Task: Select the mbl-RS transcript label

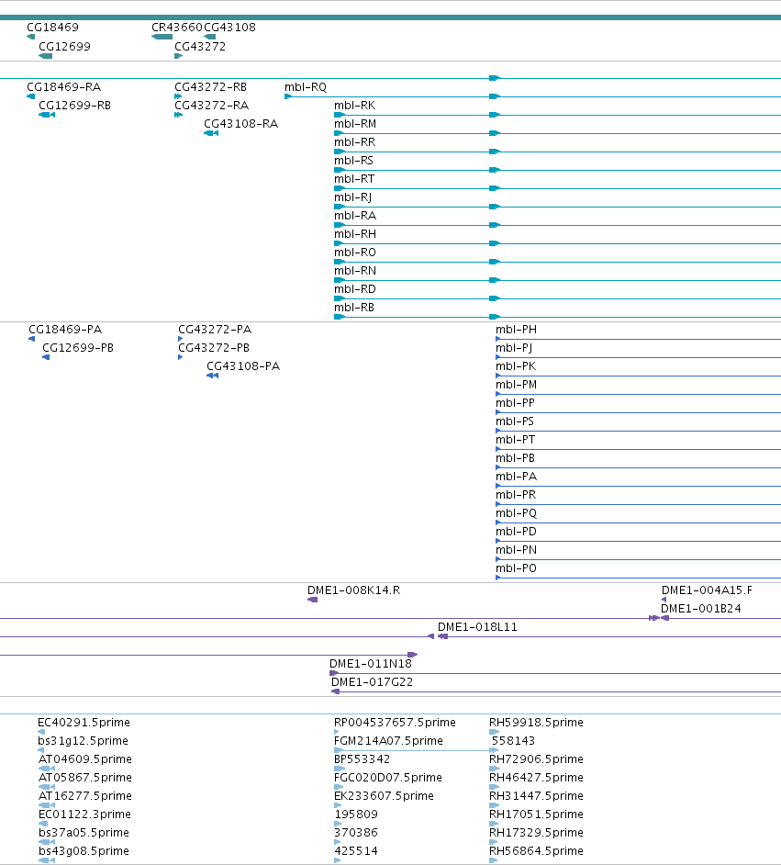Action: (354, 161)
